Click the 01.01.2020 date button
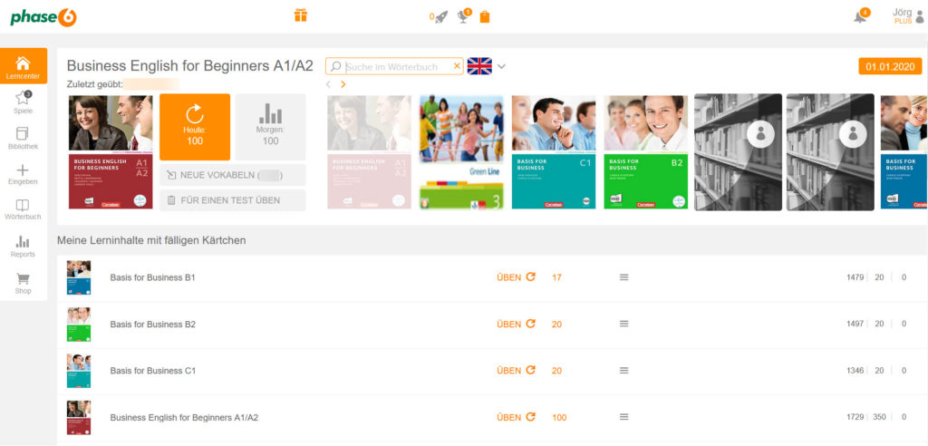 890,66
